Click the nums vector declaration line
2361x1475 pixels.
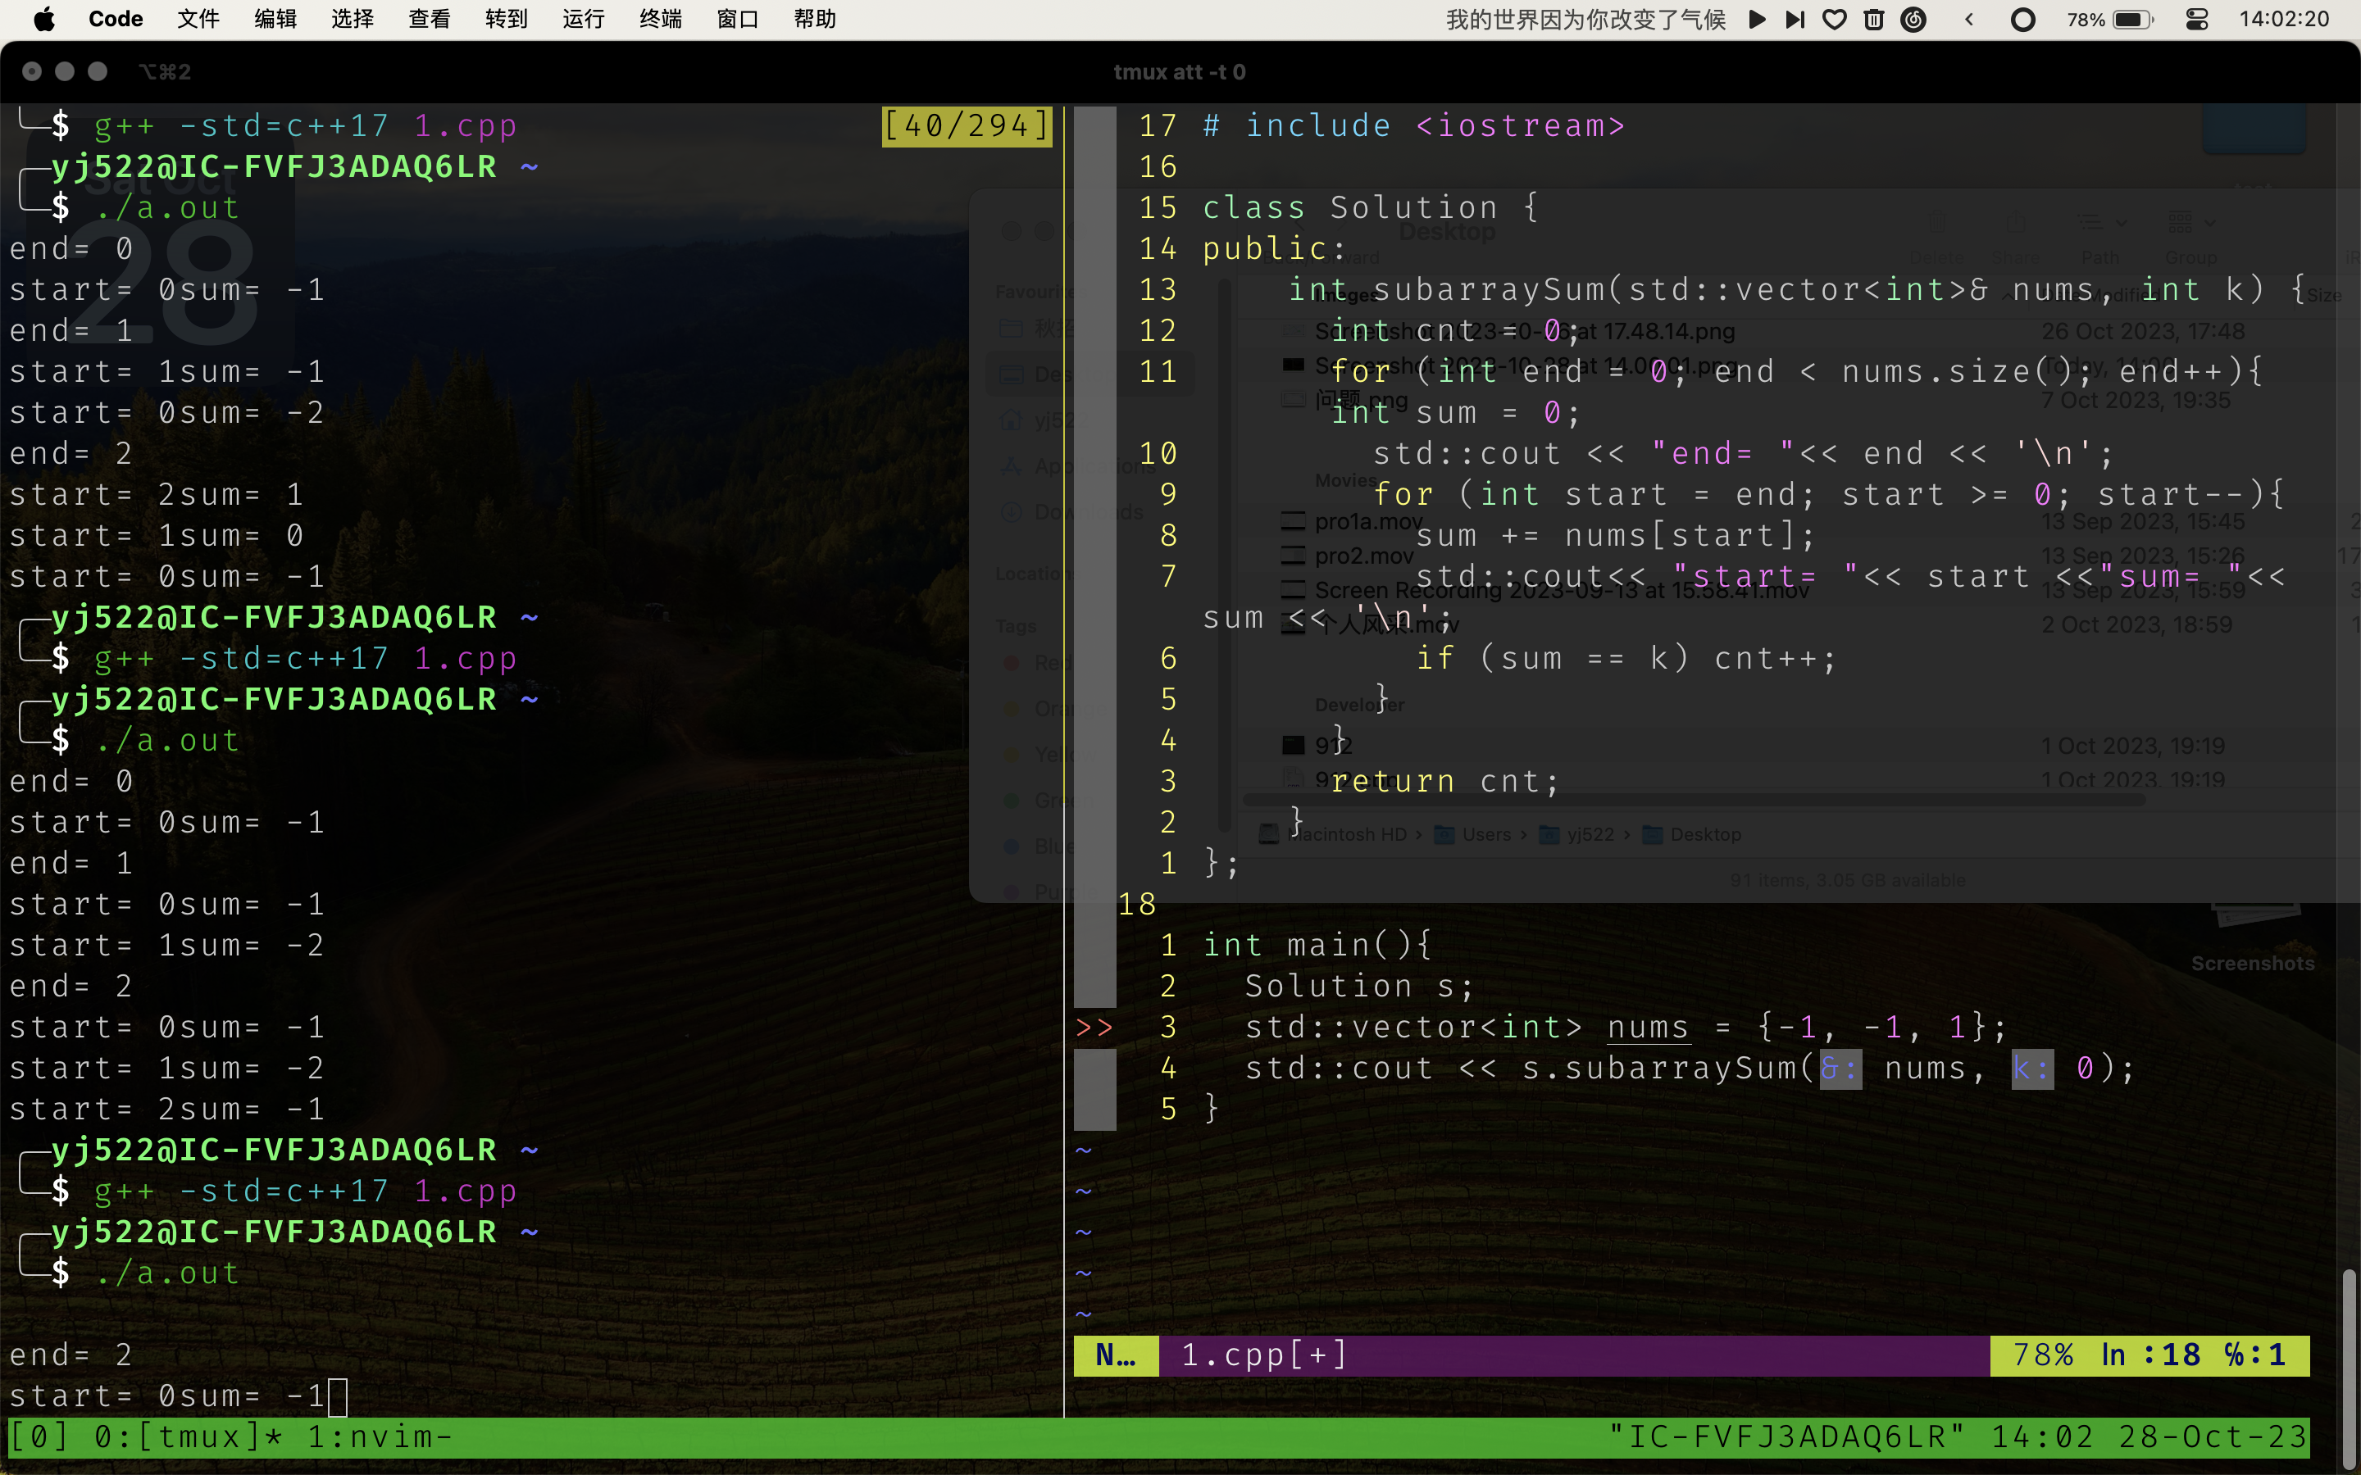tap(1626, 1028)
